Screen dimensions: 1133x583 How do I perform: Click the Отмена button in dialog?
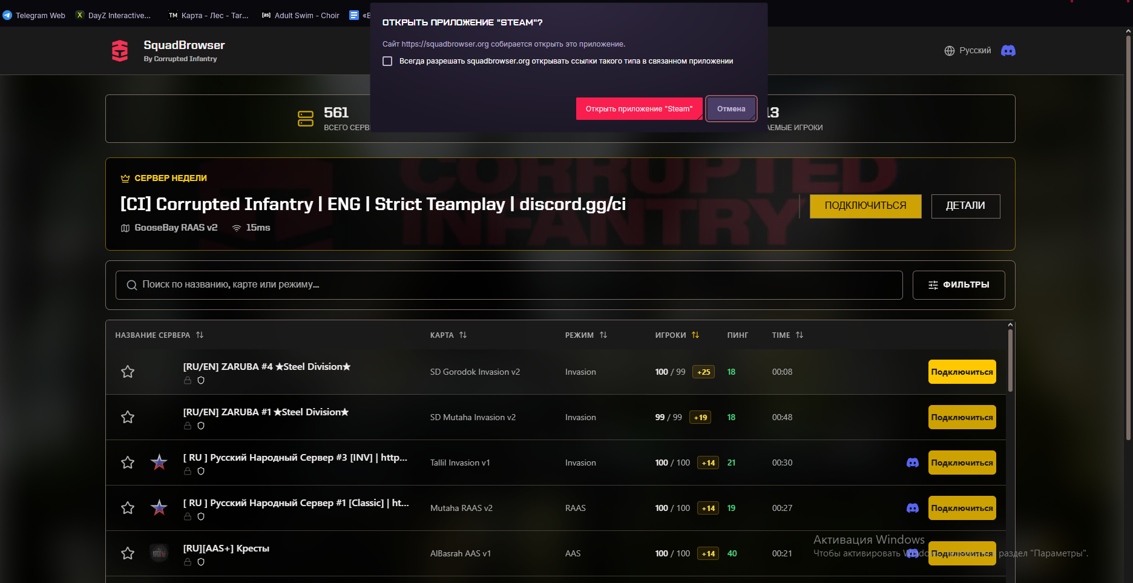point(731,109)
